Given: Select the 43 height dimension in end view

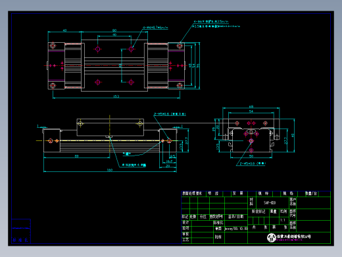Looking at the screenshot, I should point(293,135).
